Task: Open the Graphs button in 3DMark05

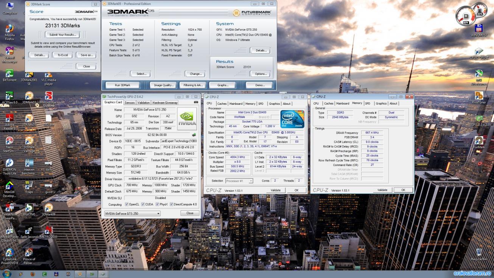Action: [x=224, y=85]
